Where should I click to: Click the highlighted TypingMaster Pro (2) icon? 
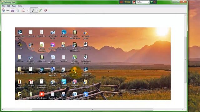(x=75, y=72)
